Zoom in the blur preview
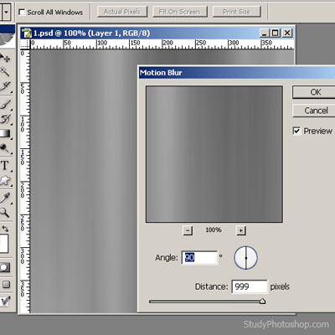The image size is (335, 335). point(240,230)
